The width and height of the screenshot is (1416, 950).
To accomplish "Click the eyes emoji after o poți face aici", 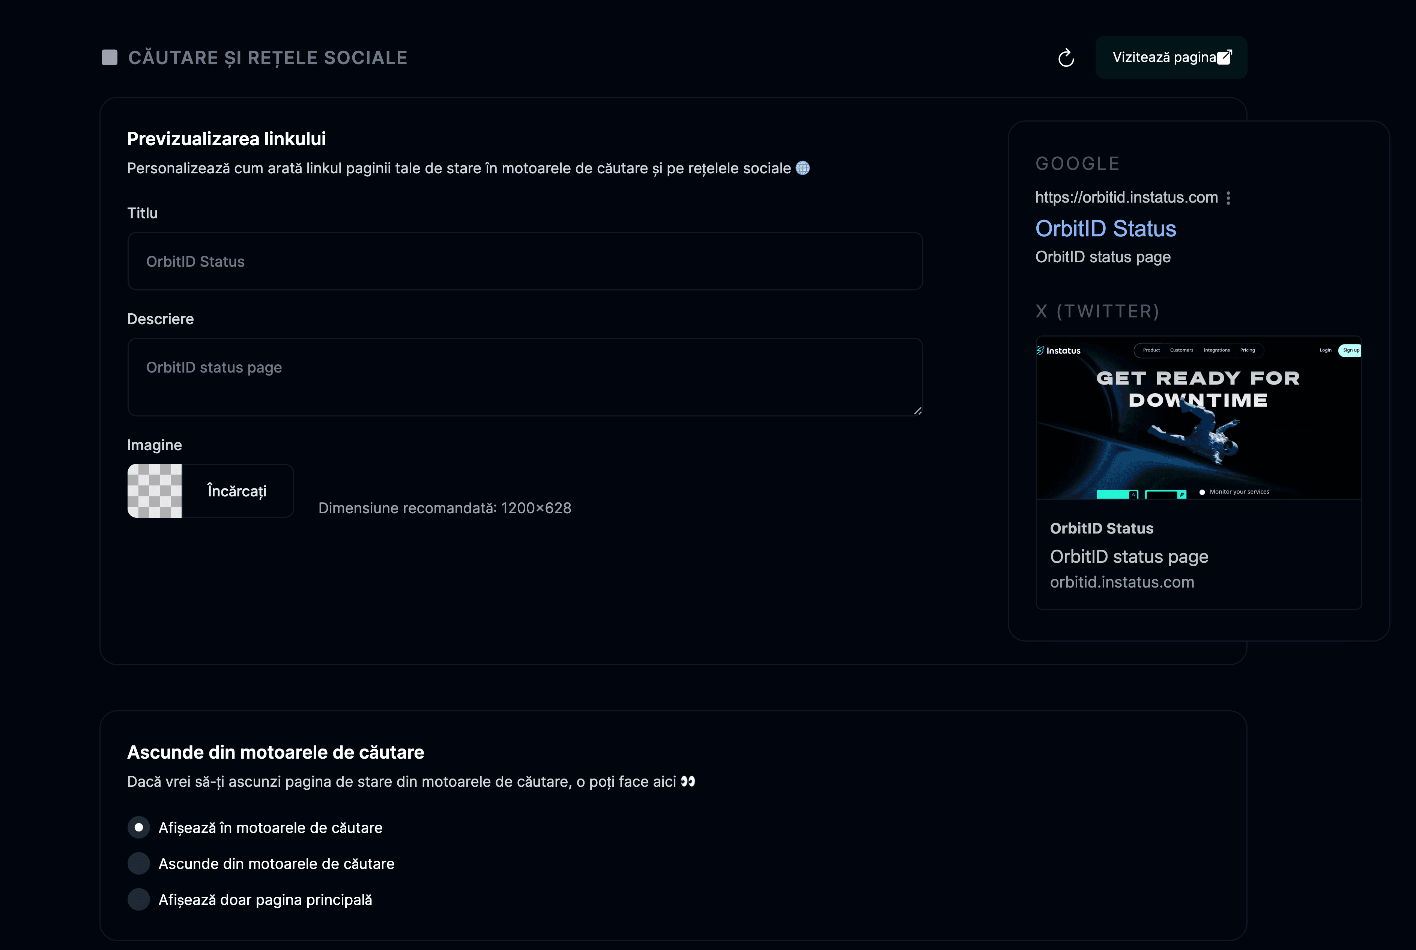I will coord(688,782).
